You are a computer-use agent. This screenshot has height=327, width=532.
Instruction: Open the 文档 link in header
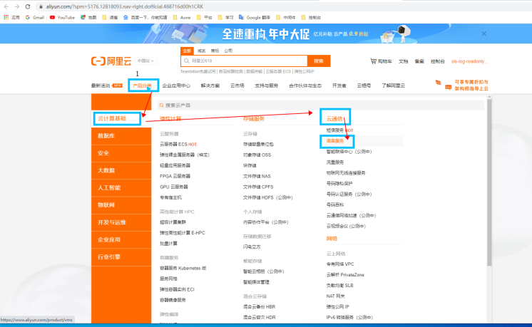click(403, 61)
